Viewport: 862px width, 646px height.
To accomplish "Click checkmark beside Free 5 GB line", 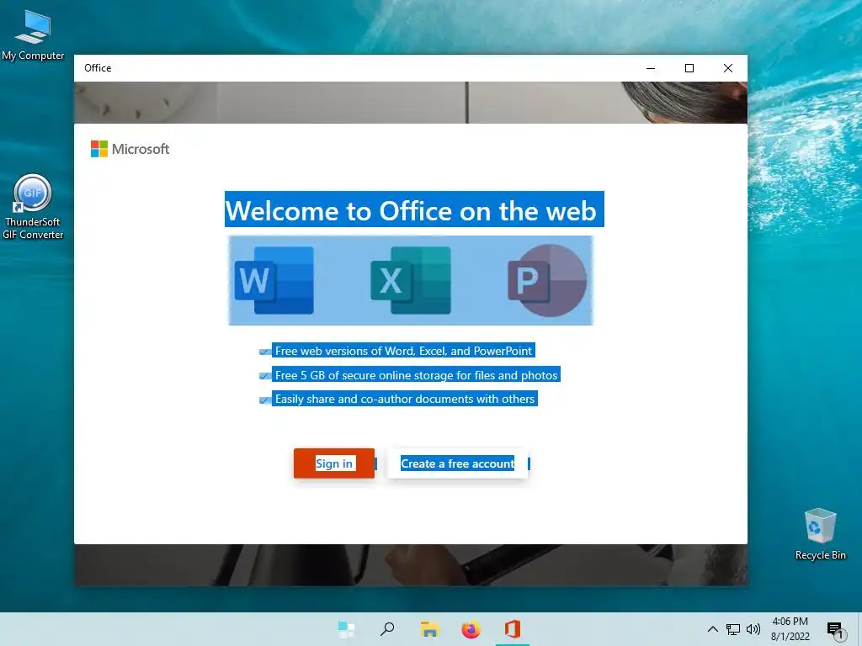I will pyautogui.click(x=264, y=376).
